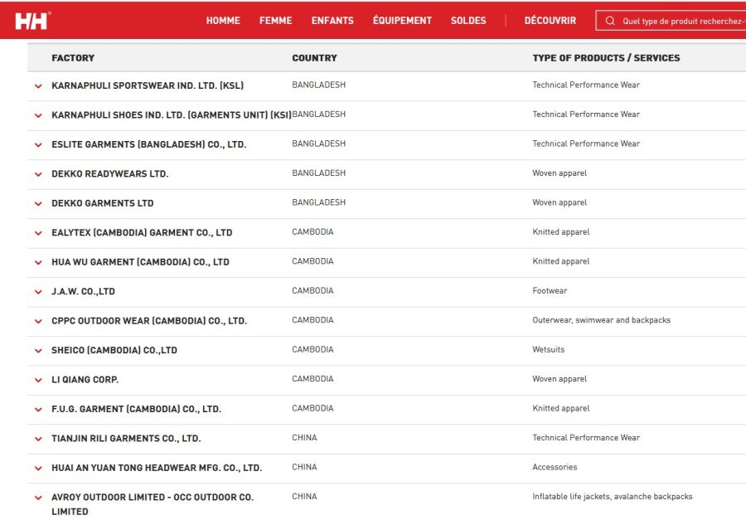
Task: Expand Huai An Yuan Tong Headwear row
Action: pyautogui.click(x=38, y=469)
